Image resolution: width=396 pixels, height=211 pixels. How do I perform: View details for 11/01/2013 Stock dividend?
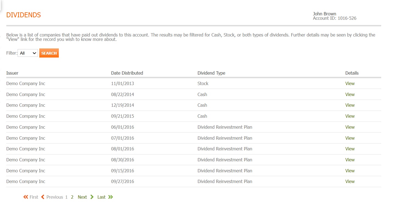pyautogui.click(x=350, y=83)
